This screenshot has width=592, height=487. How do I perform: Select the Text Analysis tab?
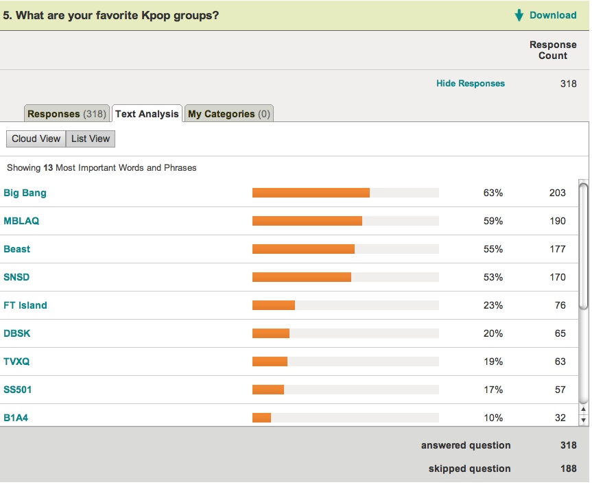click(146, 113)
